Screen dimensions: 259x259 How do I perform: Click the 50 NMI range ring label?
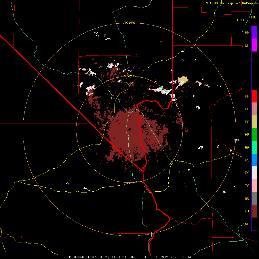pyautogui.click(x=129, y=76)
